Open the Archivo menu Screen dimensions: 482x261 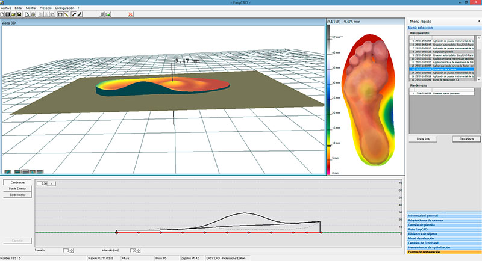click(x=6, y=8)
